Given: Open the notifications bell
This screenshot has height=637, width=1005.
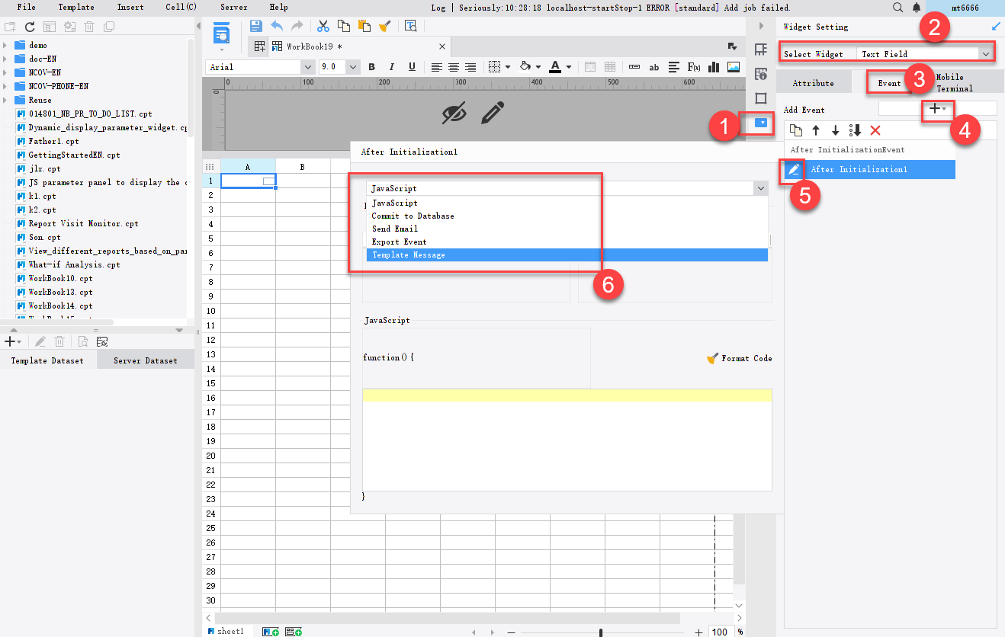Looking at the screenshot, I should (x=917, y=7).
